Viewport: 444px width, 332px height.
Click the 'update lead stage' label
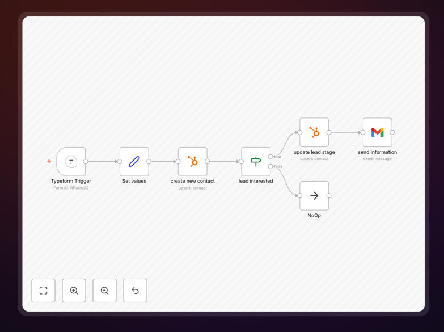[314, 152]
